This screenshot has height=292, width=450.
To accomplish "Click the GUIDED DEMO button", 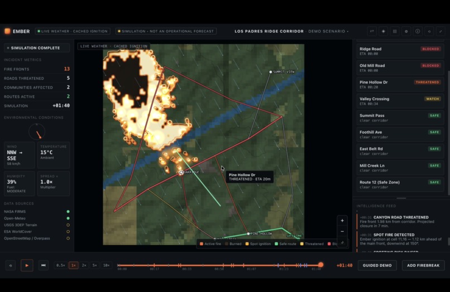I will pyautogui.click(x=377, y=265).
